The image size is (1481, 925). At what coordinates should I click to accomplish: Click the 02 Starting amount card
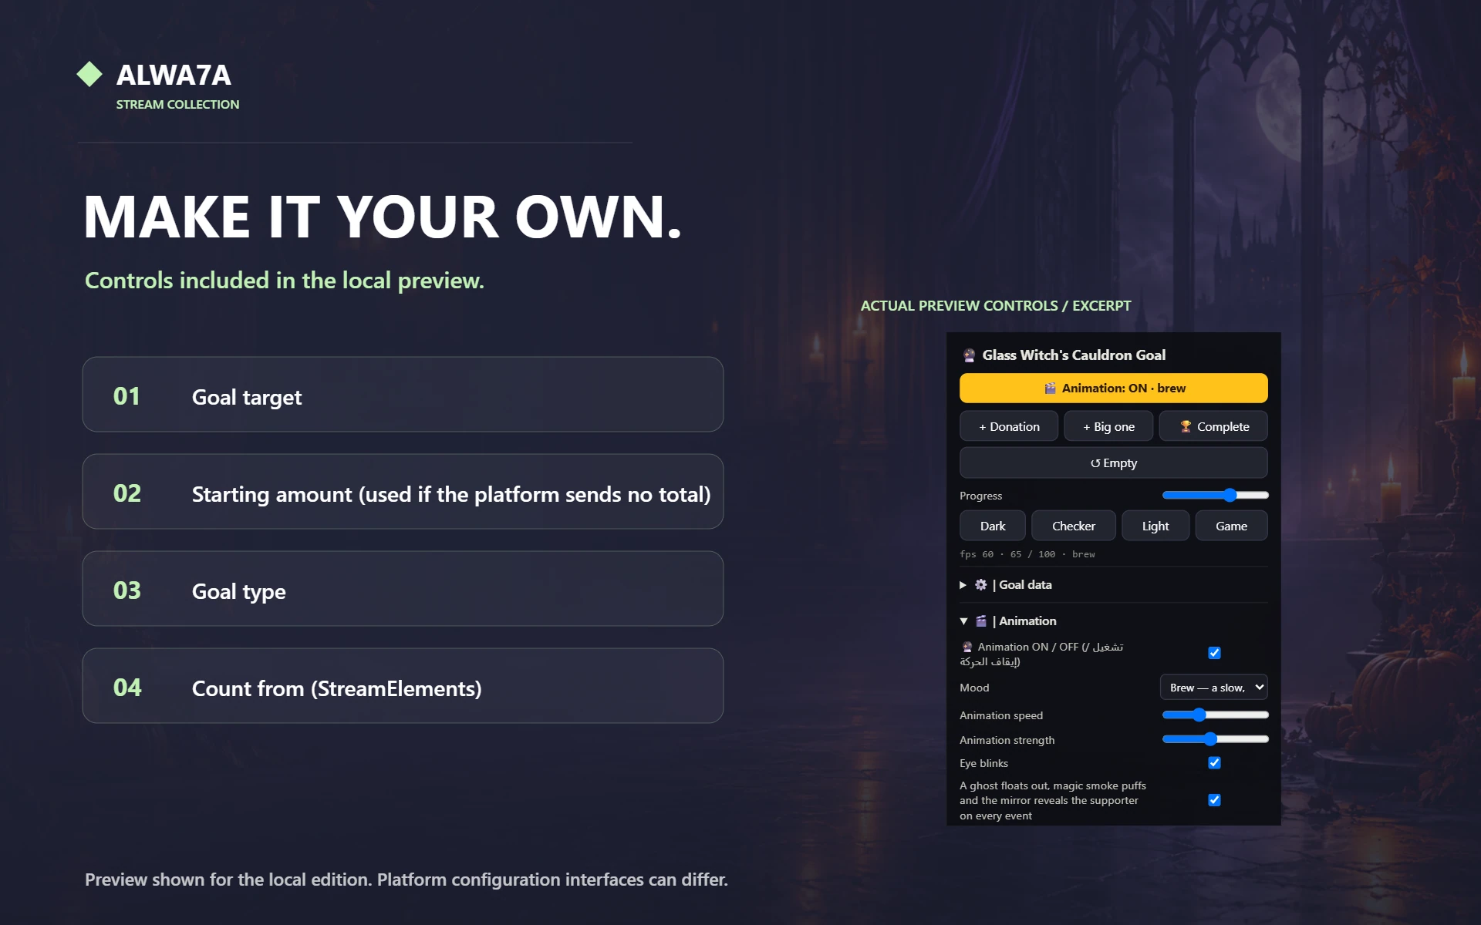click(403, 492)
